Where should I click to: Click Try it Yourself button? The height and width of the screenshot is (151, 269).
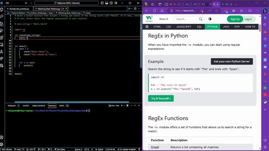click(161, 99)
